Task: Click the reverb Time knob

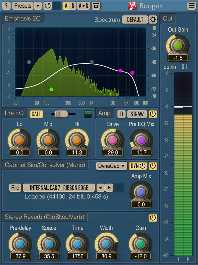Action: pyautogui.click(x=78, y=244)
